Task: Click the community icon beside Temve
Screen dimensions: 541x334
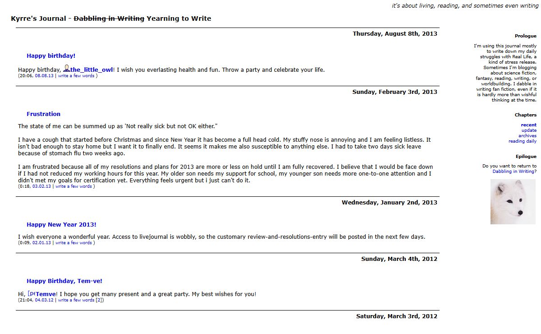Action: click(32, 294)
